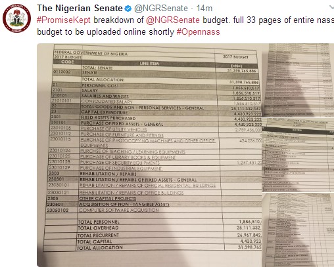334x267 pixels.
Task: Click the 'CODE' column header in photo
Action: click(68, 62)
